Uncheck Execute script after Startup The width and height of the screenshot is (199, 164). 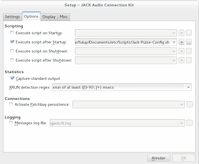(12, 42)
